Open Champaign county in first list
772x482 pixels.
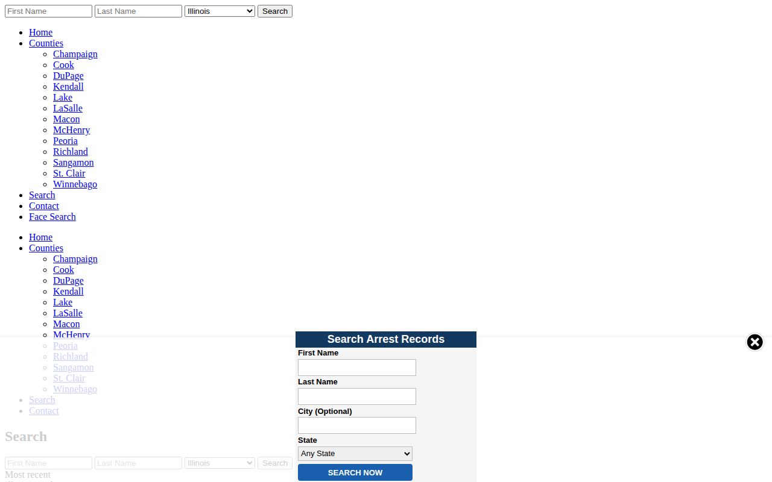[75, 54]
